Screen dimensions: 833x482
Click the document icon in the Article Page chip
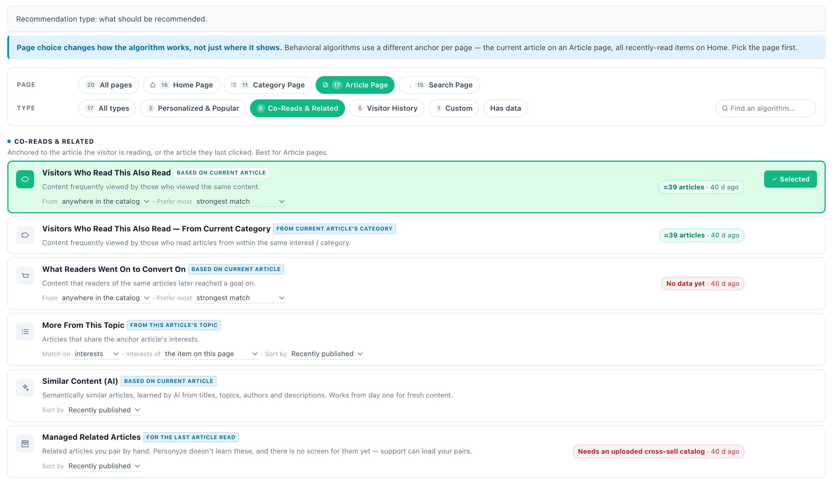click(x=325, y=85)
